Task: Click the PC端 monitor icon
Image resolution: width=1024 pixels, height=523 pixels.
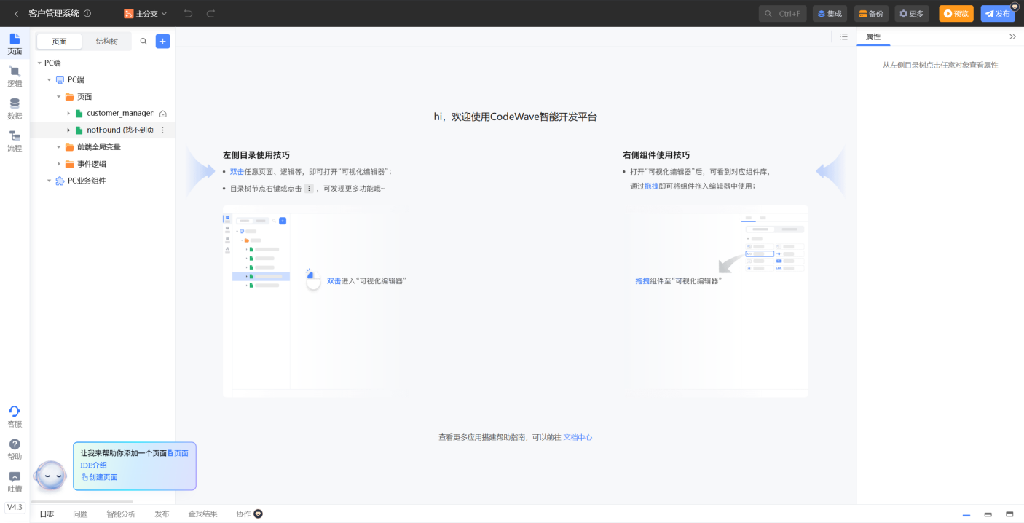Action: tap(60, 79)
